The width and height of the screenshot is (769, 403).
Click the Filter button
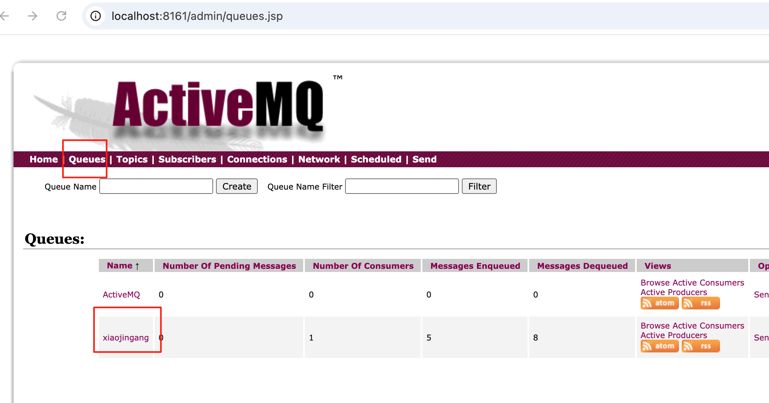479,186
